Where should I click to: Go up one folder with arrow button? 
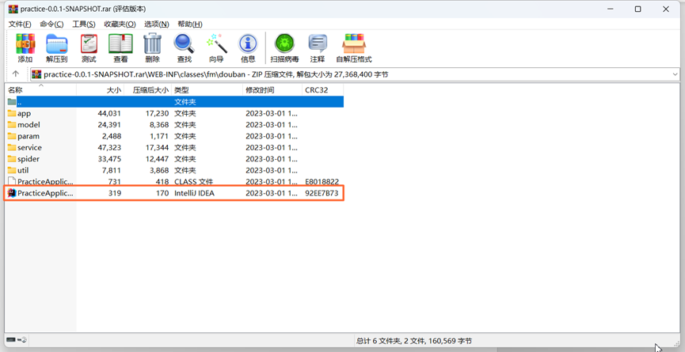pos(16,74)
